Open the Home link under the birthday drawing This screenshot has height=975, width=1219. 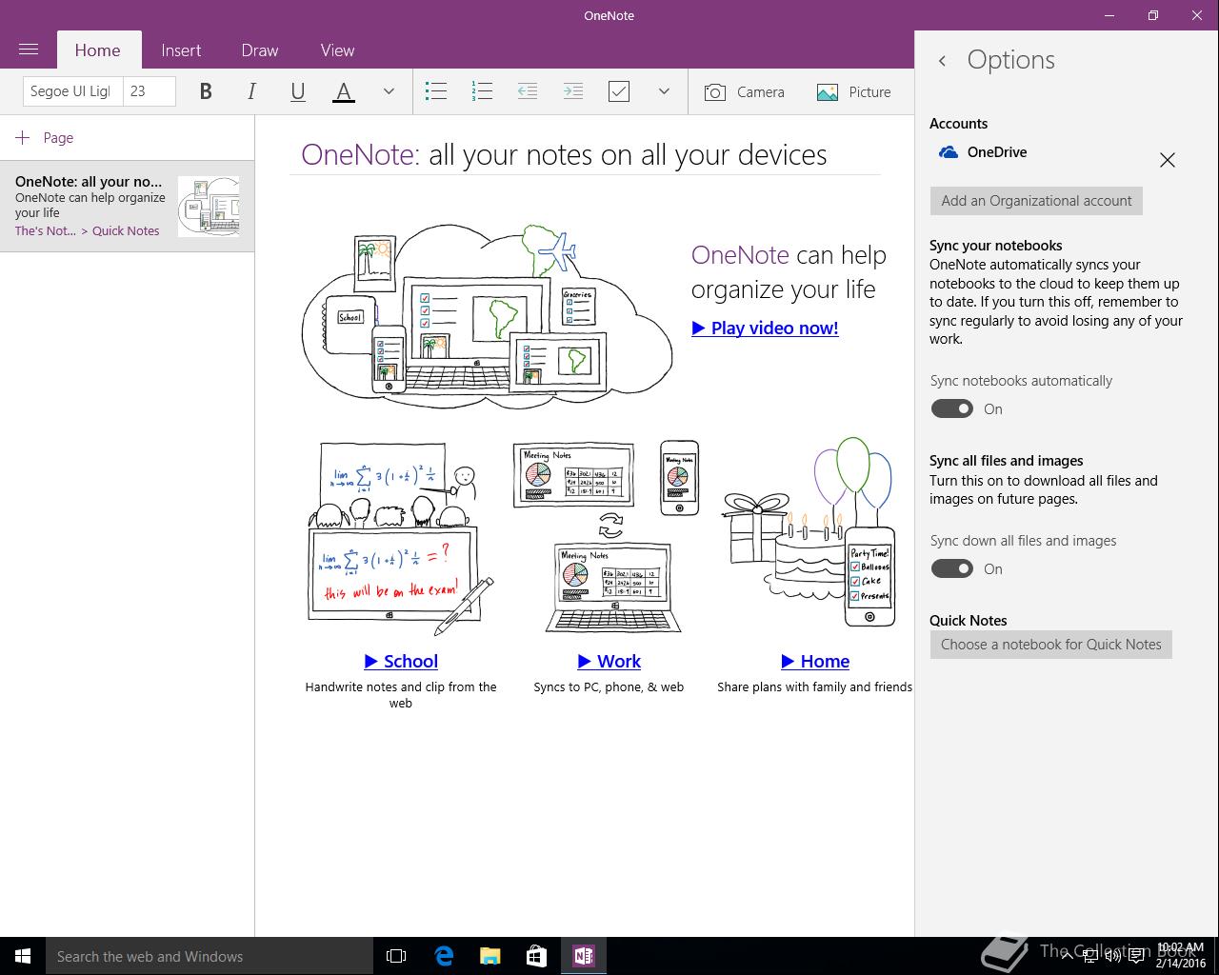(x=815, y=661)
